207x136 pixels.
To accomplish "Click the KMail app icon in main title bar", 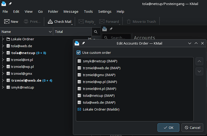I will (x=4, y=4).
